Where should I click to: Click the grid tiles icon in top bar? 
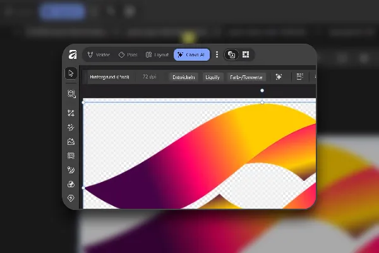(x=246, y=54)
